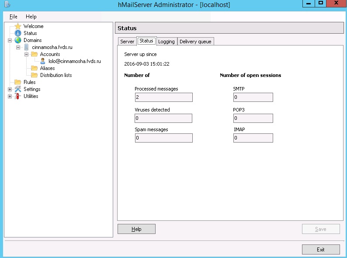Minimize the hMailServer Administrator window

tap(309, 3)
